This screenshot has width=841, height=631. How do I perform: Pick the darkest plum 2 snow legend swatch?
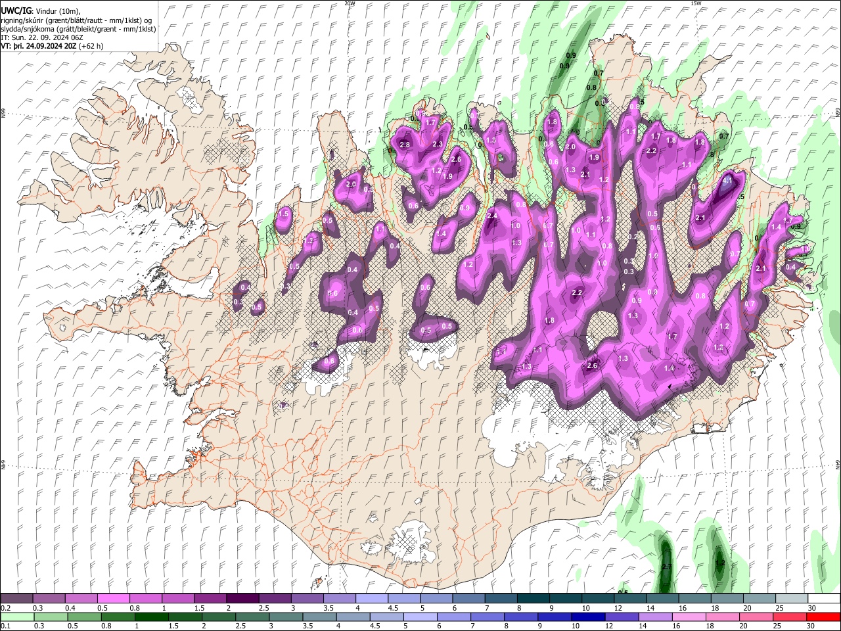[242, 599]
